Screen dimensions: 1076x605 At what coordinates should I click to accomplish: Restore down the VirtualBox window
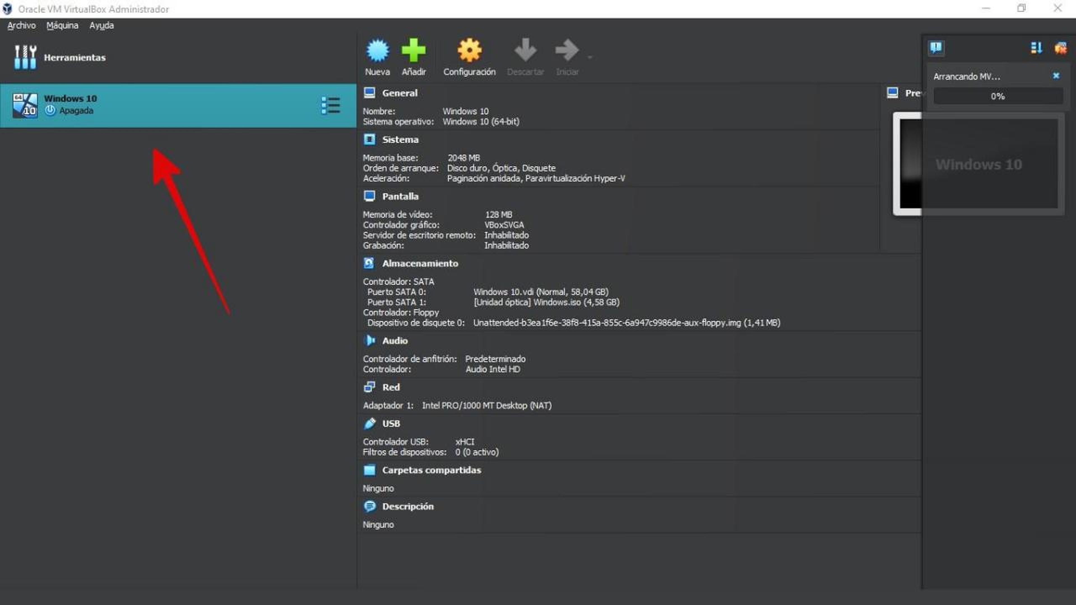[1021, 8]
